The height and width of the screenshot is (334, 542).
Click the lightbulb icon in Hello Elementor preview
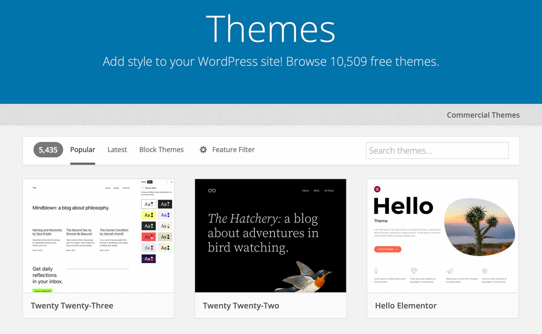coord(376,270)
